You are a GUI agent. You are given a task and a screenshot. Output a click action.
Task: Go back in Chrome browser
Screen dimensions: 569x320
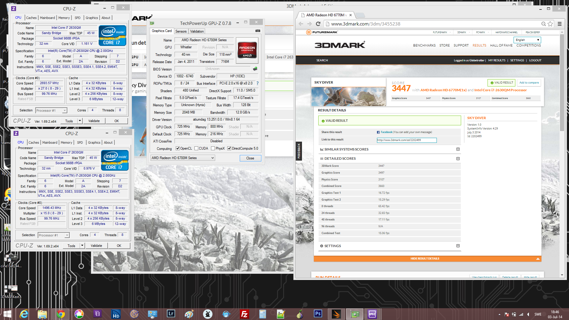(301, 24)
